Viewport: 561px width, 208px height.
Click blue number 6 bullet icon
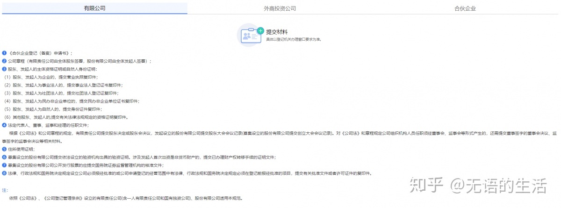[x=4, y=157]
